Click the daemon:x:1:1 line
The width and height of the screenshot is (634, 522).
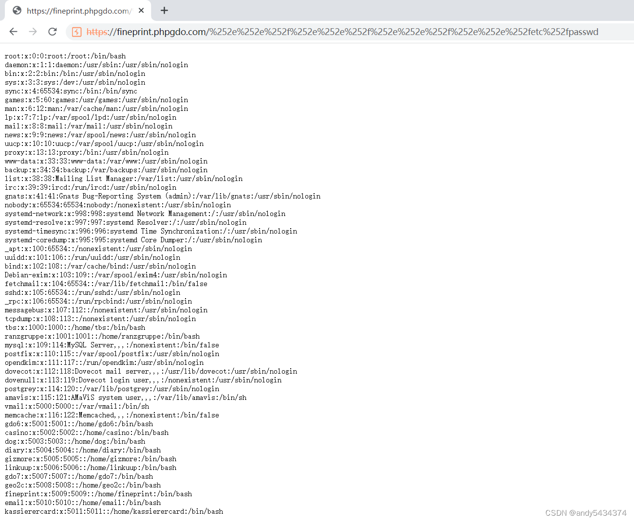coord(96,65)
